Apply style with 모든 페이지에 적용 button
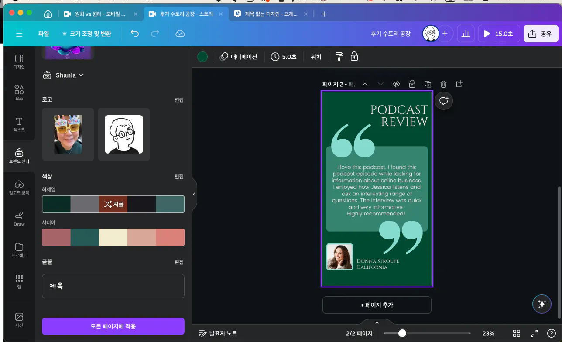The width and height of the screenshot is (562, 342). click(x=113, y=326)
